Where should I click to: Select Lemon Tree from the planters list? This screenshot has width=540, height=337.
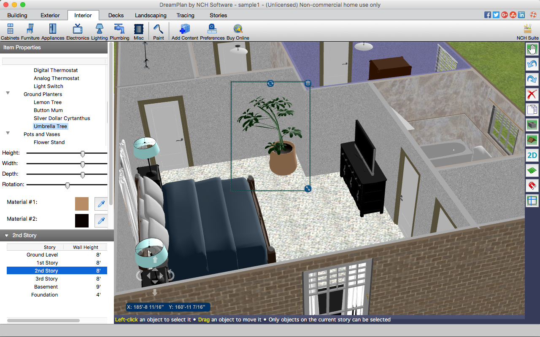48,102
